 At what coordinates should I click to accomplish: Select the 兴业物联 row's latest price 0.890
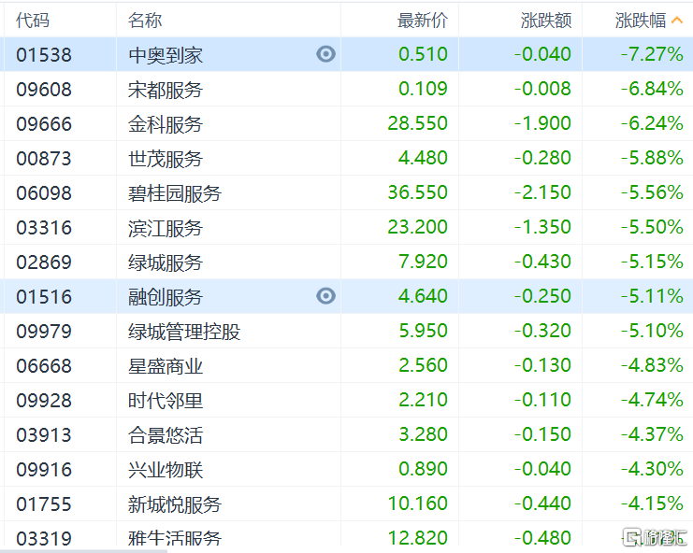coord(424,470)
